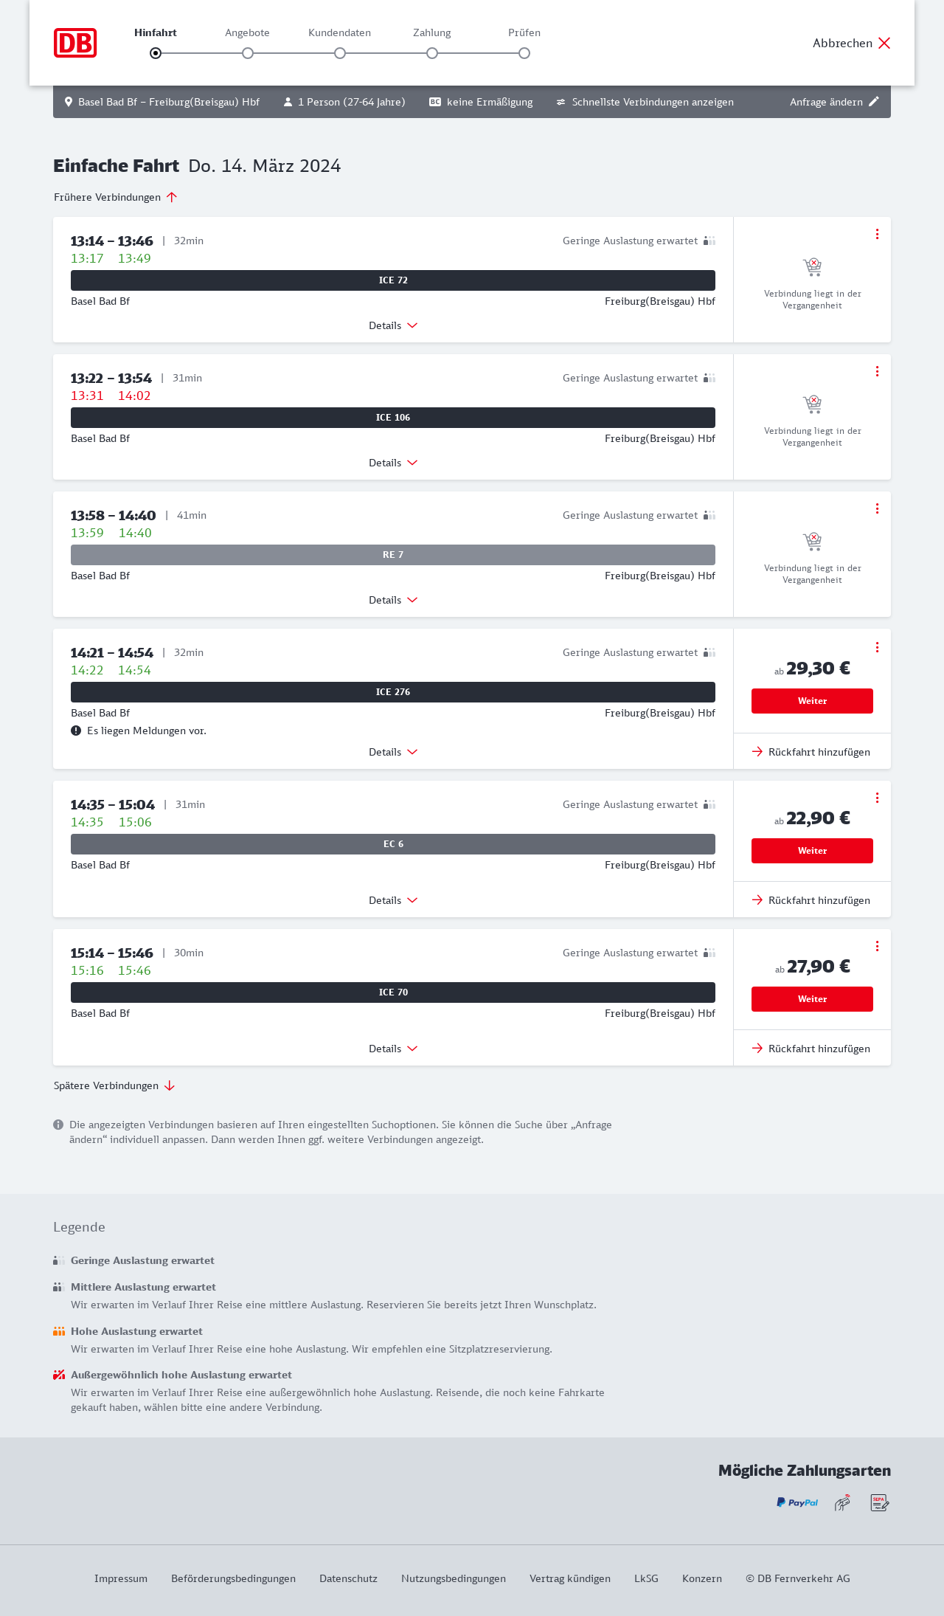944x1616 pixels.
Task: Open three-dot menu for ICE 276 connection
Action: tap(877, 647)
